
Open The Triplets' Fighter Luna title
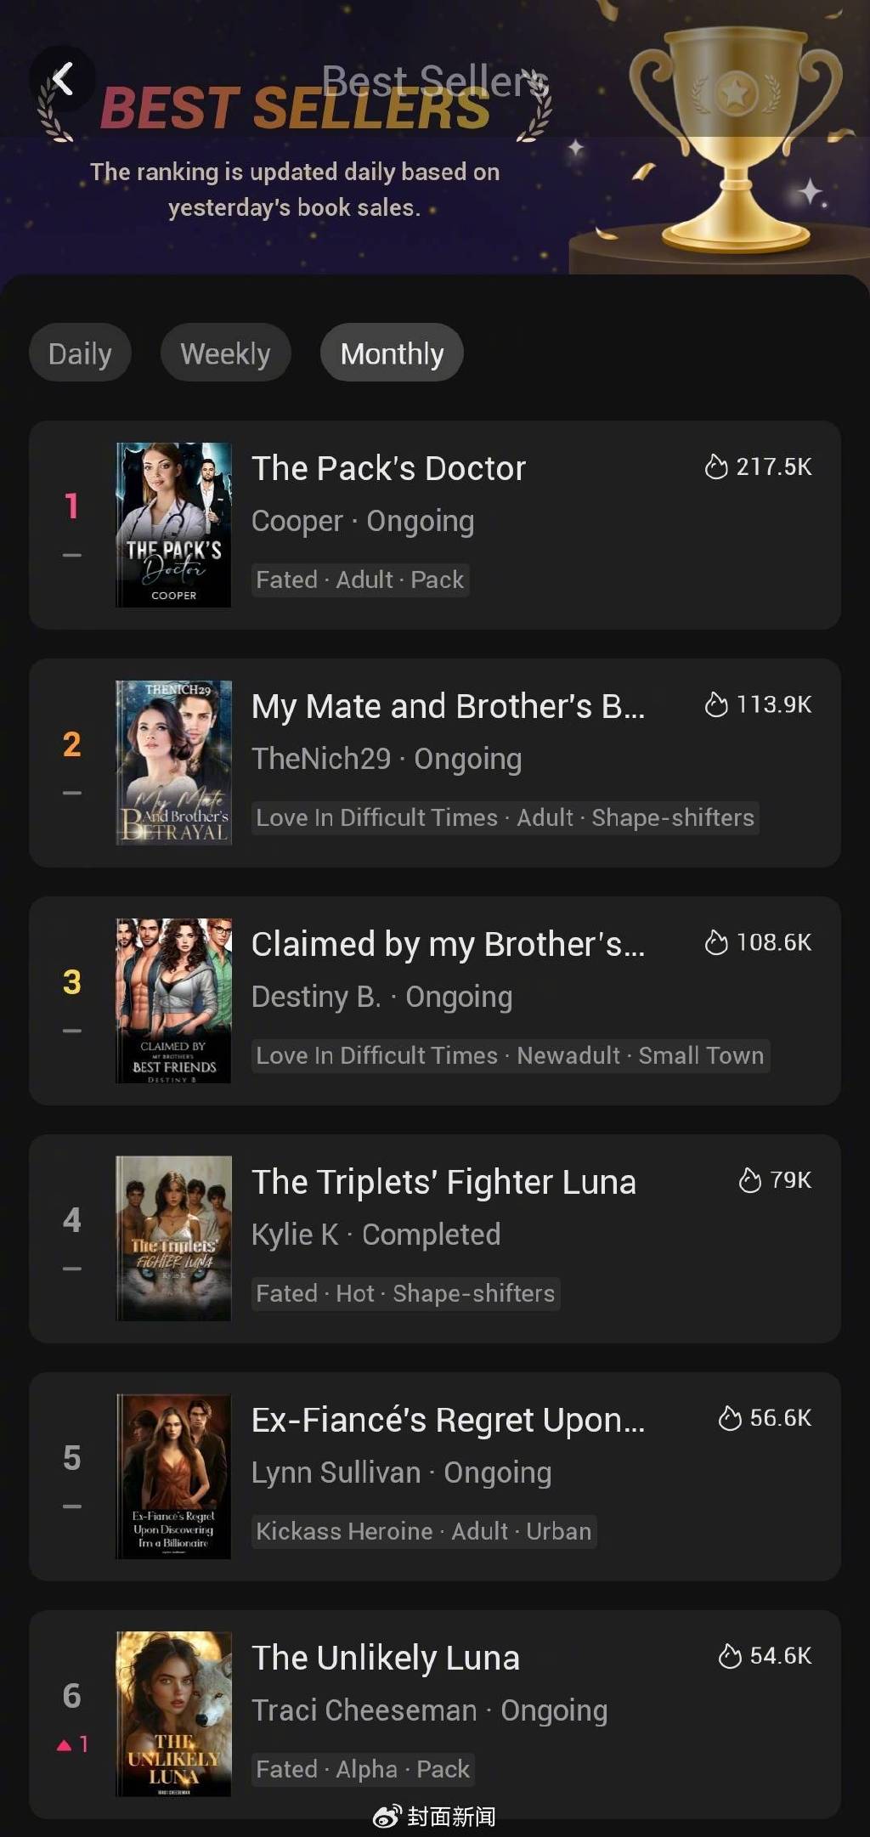click(x=443, y=1182)
